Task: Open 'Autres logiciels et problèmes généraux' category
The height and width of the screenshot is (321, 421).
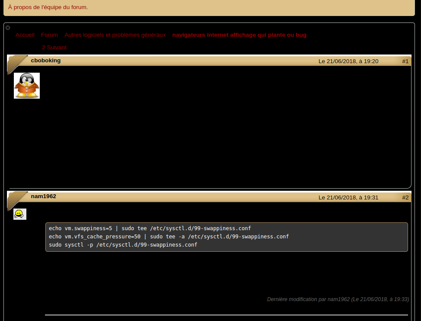Action: (x=115, y=35)
